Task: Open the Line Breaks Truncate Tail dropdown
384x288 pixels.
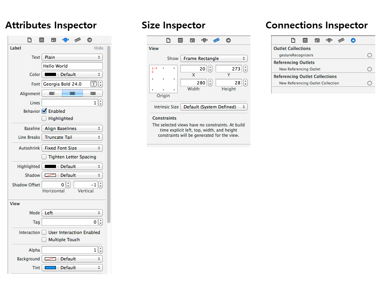Action: (72, 137)
